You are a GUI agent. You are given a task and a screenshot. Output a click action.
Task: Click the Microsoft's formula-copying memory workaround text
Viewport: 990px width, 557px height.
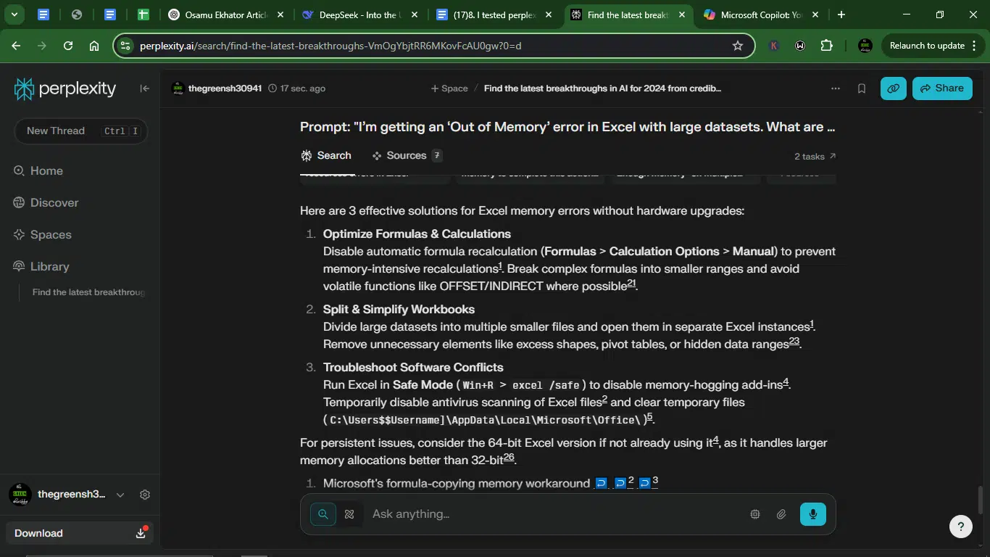coord(457,484)
